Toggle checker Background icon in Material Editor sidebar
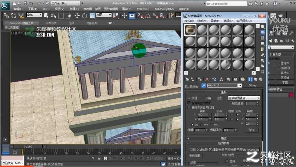This screenshot has height=167, width=296. (x=263, y=38)
